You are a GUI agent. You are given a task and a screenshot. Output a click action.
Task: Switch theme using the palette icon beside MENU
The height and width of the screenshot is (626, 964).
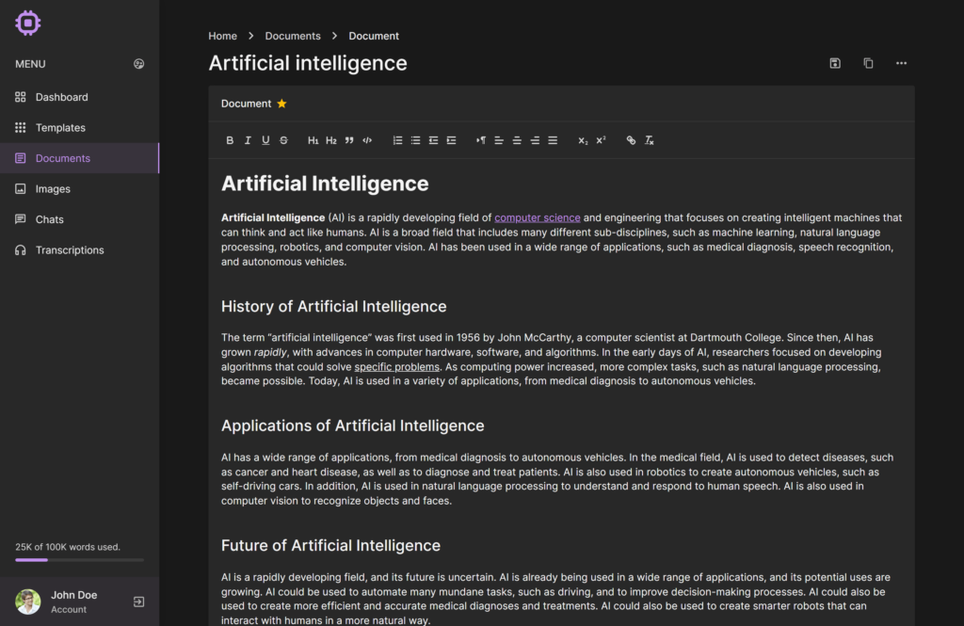(139, 64)
